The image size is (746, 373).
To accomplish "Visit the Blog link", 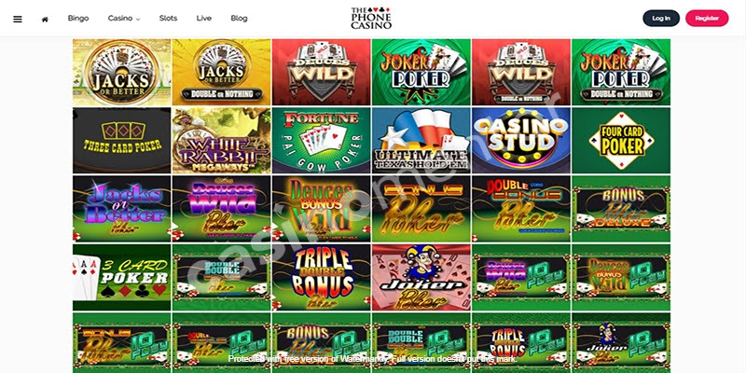I will pos(239,18).
